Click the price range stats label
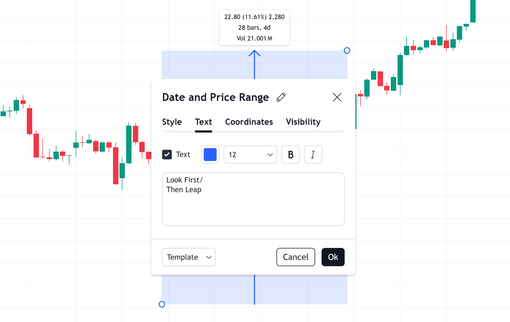This screenshot has height=322, width=510. pos(254,28)
